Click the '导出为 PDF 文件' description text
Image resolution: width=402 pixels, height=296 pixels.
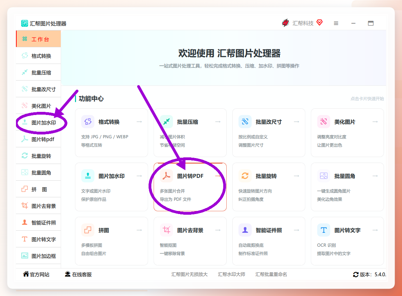pos(175,199)
